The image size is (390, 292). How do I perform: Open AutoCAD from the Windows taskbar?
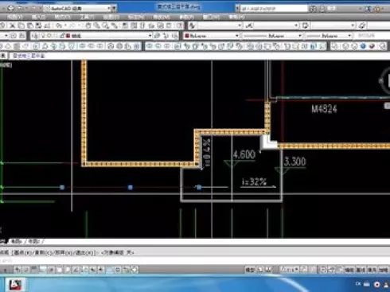click(x=15, y=285)
